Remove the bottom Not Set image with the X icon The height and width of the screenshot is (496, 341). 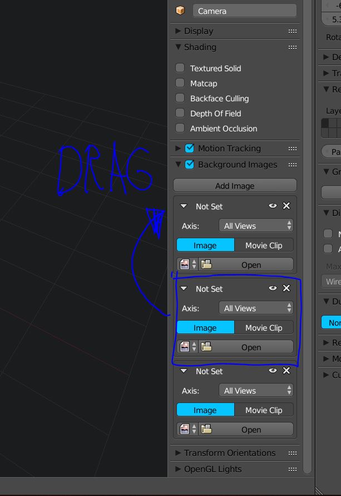tap(286, 371)
